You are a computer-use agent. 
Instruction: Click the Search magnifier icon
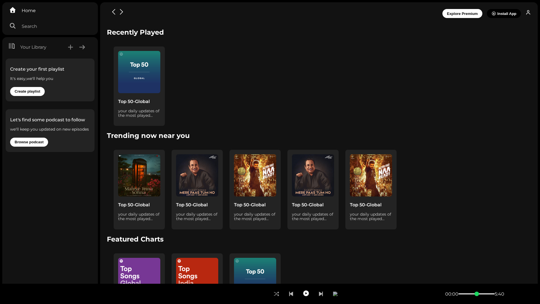point(13,26)
